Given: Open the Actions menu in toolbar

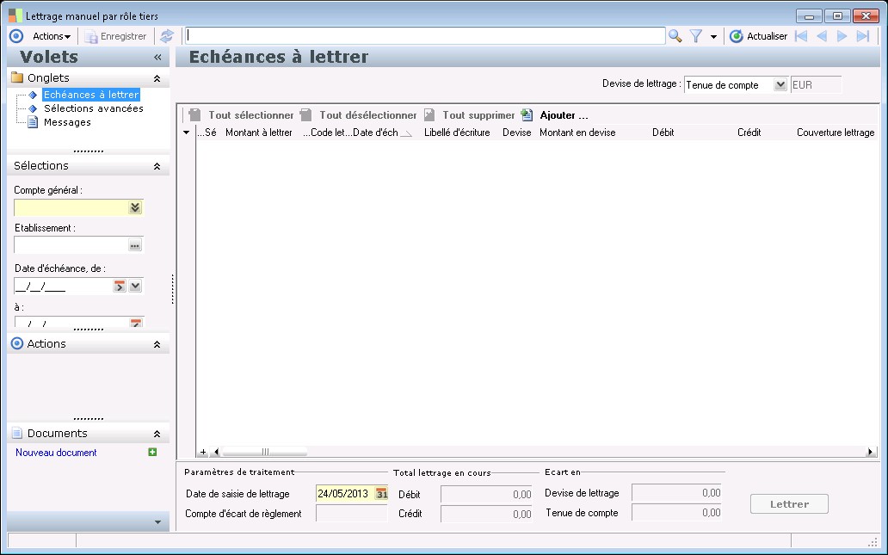Looking at the screenshot, I should click(51, 36).
